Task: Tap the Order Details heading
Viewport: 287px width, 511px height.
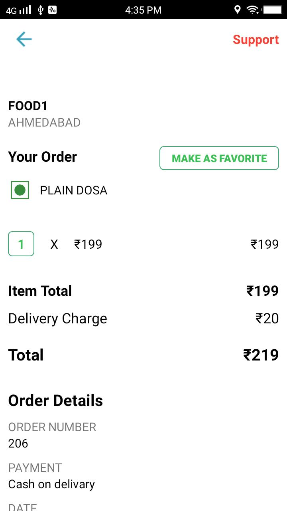Action: [x=55, y=400]
